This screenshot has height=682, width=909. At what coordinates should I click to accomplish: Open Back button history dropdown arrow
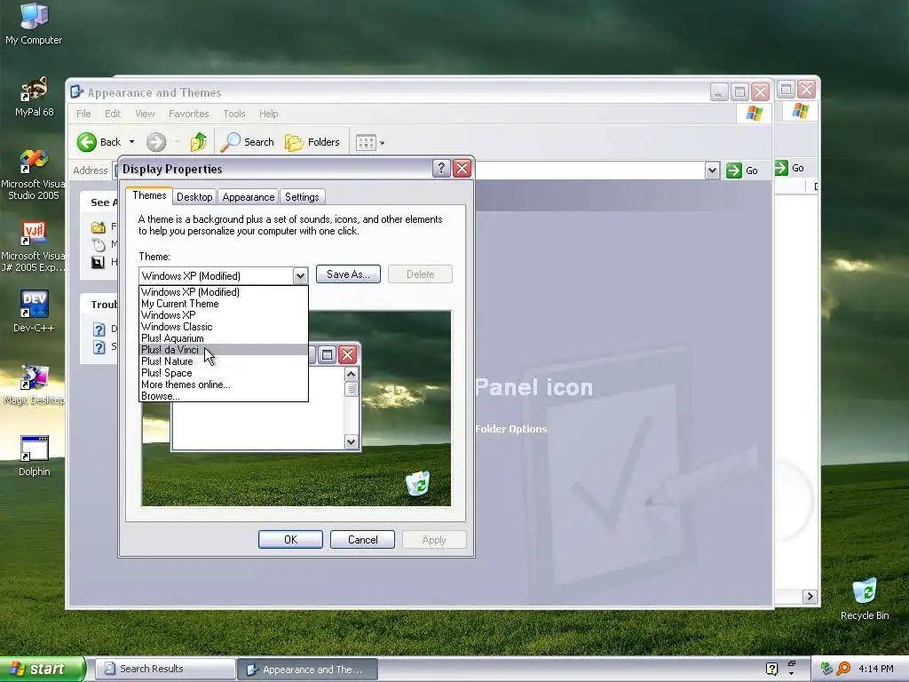click(131, 142)
